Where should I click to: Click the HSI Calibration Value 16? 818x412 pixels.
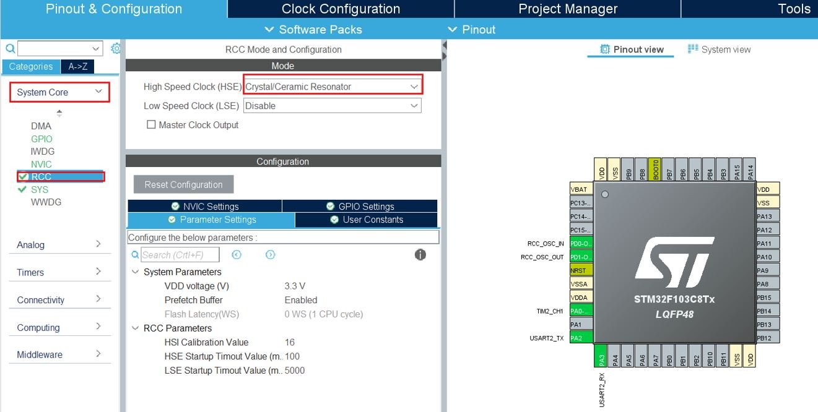pos(290,343)
